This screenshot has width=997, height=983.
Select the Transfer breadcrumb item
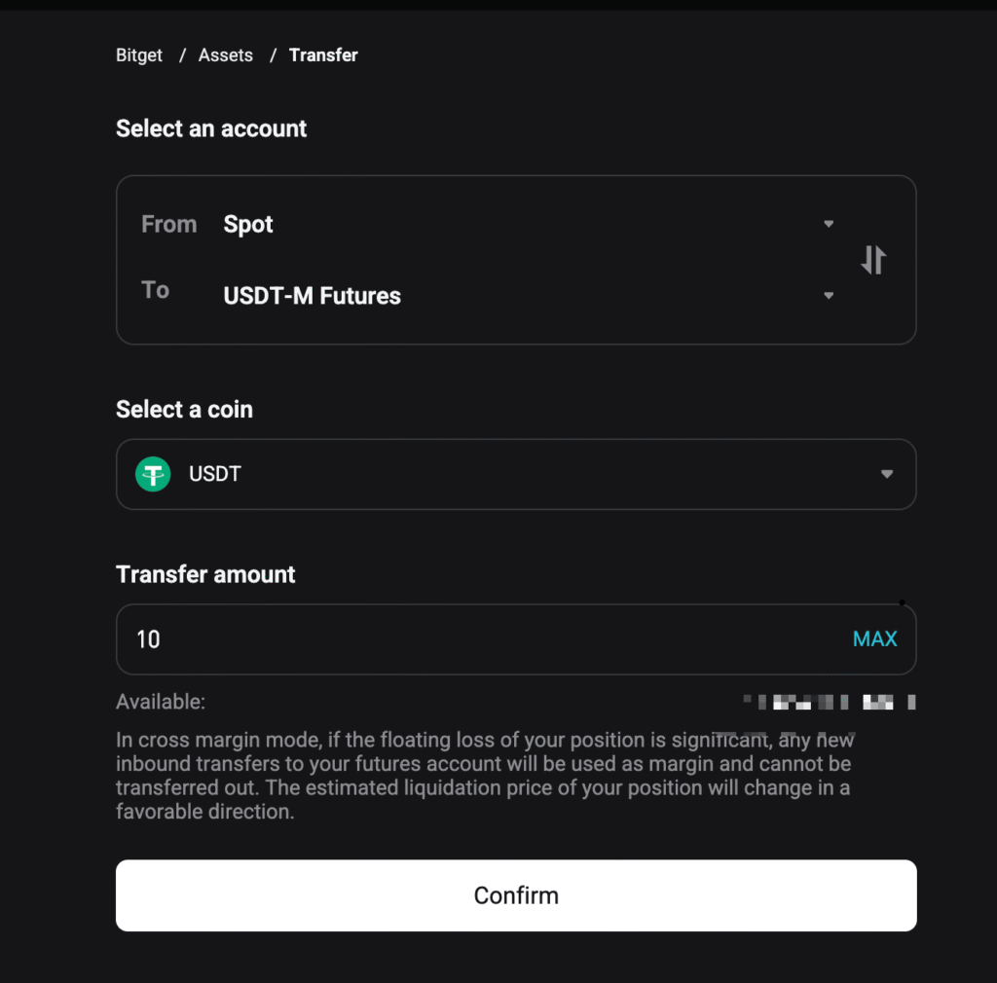pyautogui.click(x=323, y=55)
